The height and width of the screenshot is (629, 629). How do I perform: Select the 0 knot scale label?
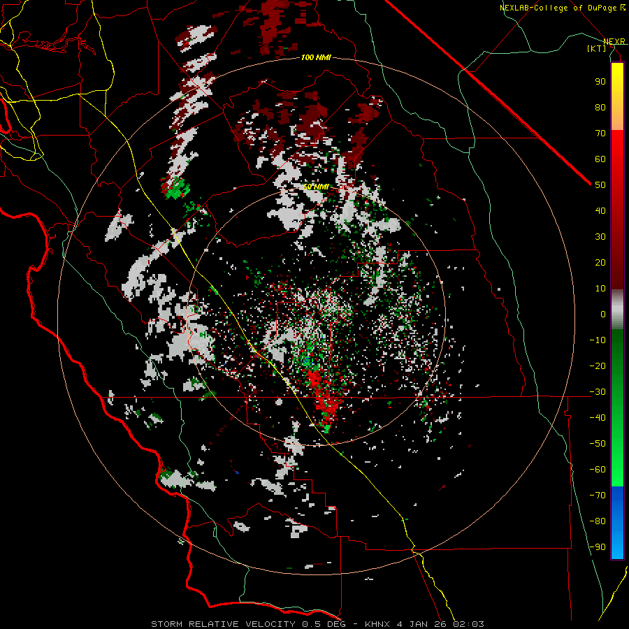coord(603,314)
